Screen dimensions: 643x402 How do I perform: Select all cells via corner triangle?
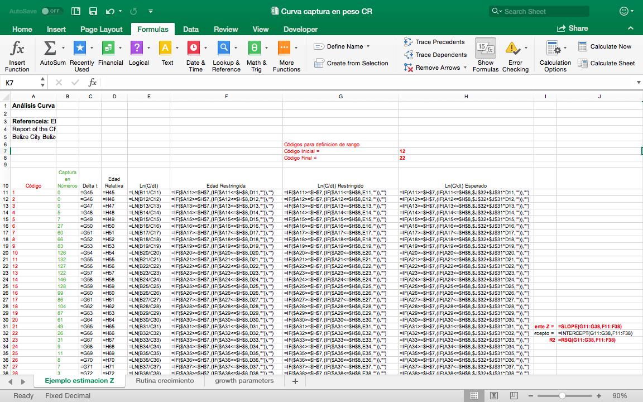(x=6, y=97)
